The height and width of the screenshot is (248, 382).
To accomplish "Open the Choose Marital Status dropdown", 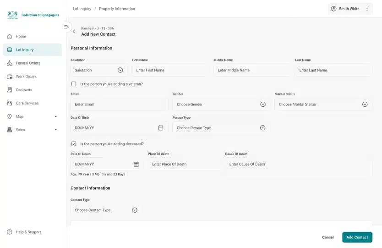I will click(x=323, y=105).
